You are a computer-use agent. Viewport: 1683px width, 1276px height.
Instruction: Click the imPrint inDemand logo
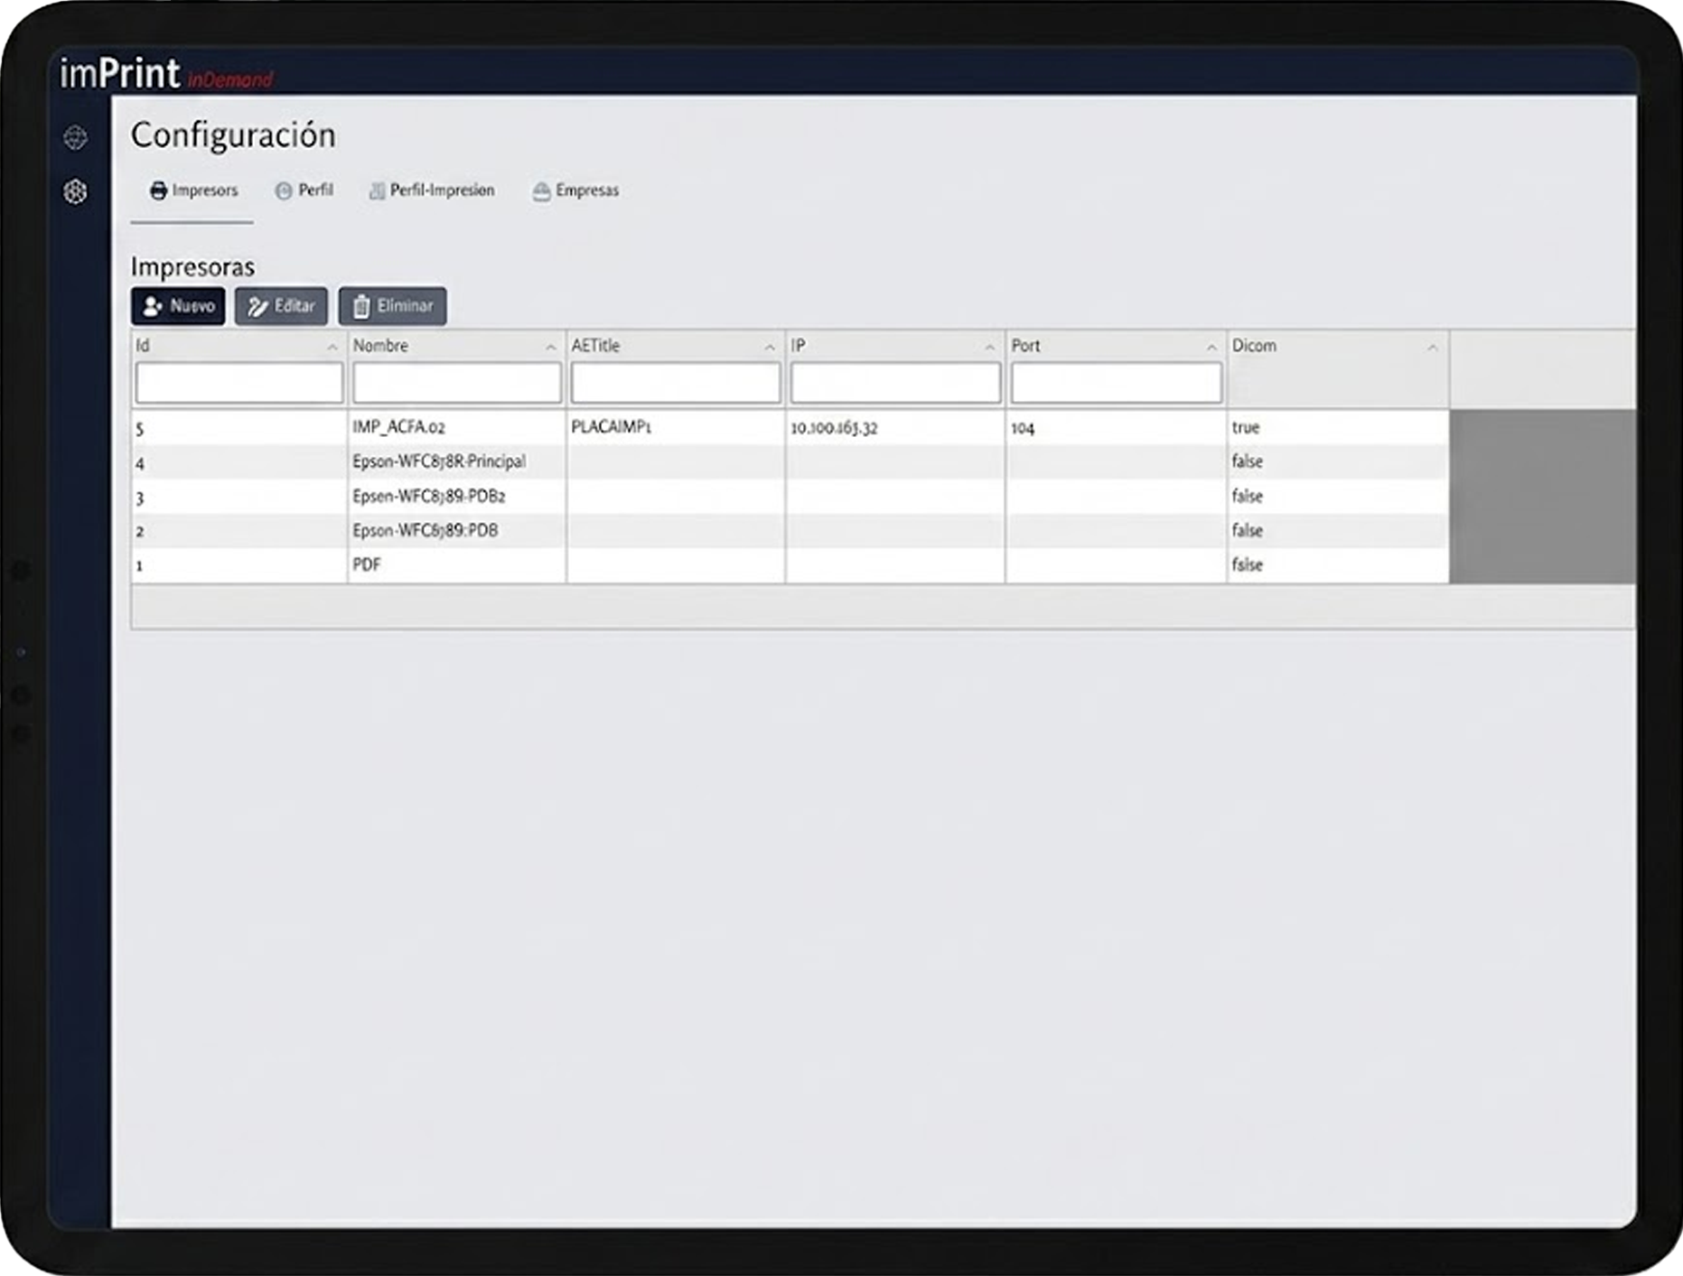[166, 74]
